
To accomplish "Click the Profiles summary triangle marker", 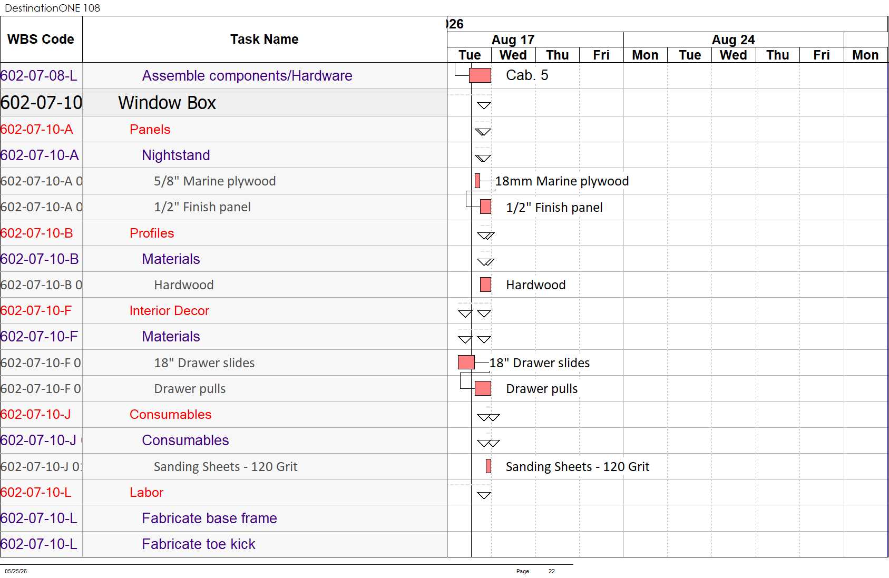I will coord(486,236).
